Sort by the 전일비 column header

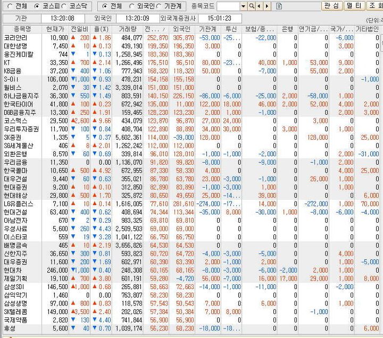79,29
